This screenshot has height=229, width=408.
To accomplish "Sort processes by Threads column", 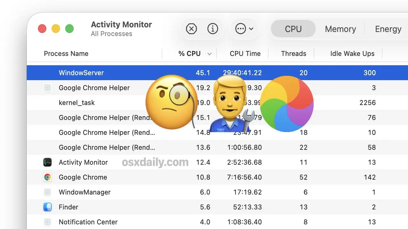I will coord(293,54).
